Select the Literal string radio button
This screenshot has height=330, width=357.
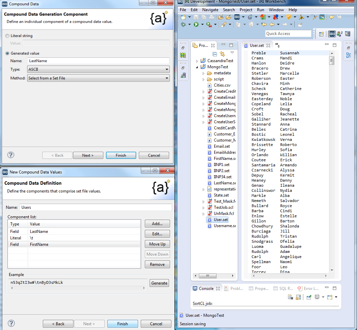[7, 36]
